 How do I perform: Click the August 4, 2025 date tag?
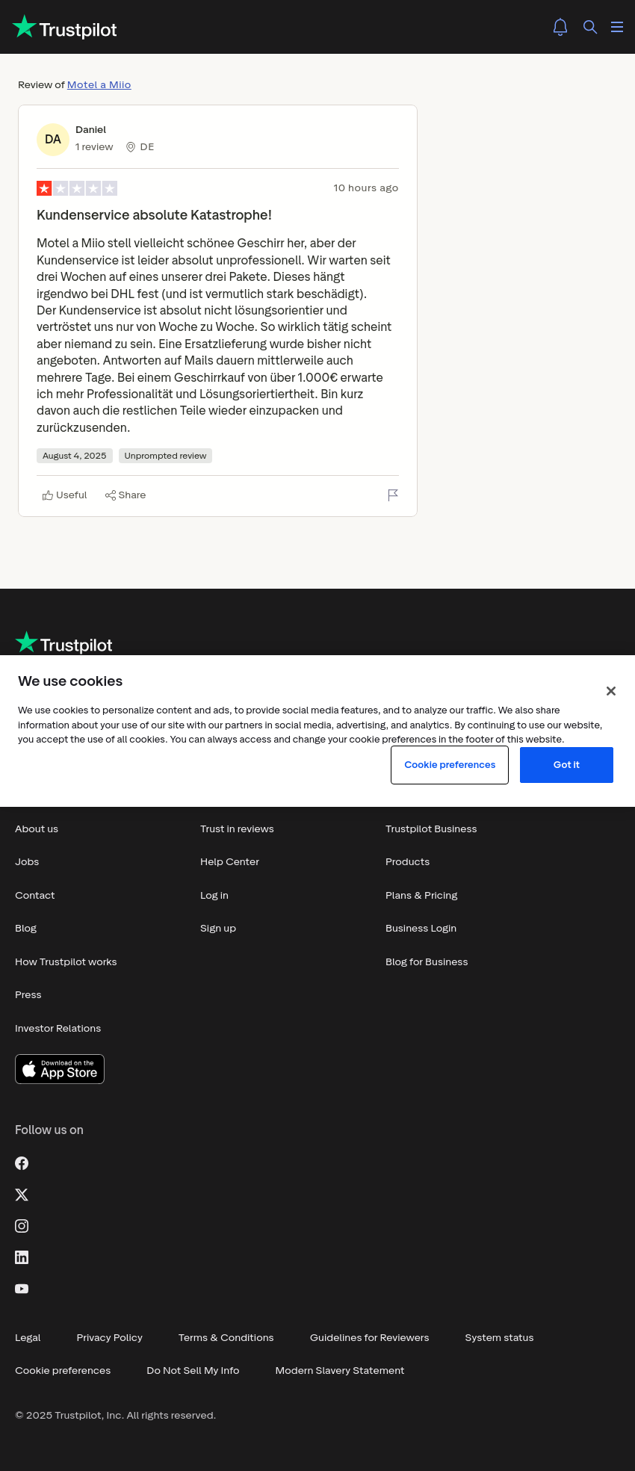(x=75, y=456)
